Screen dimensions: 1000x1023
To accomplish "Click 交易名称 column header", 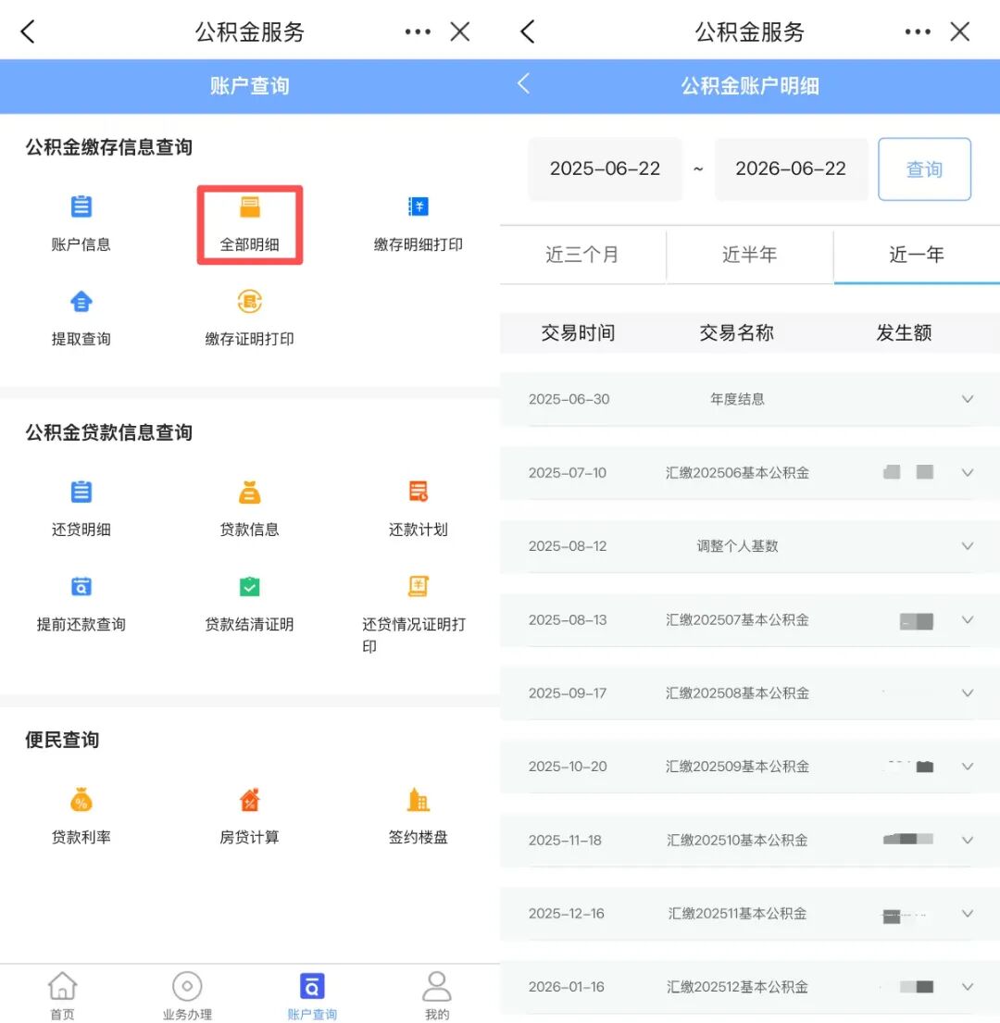I will point(736,332).
